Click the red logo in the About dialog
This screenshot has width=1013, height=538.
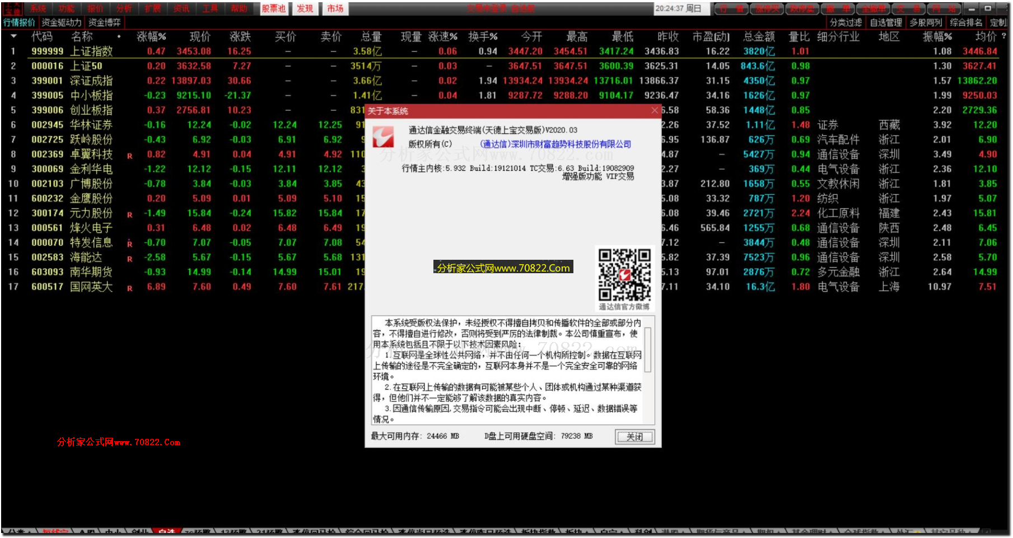(x=384, y=137)
